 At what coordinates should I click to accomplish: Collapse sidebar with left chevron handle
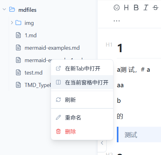pyautogui.click(x=102, y=143)
